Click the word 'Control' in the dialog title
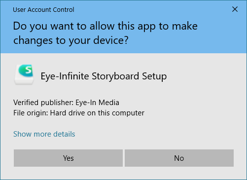Image resolution: width=247 pixels, height=180 pixels. (x=64, y=10)
